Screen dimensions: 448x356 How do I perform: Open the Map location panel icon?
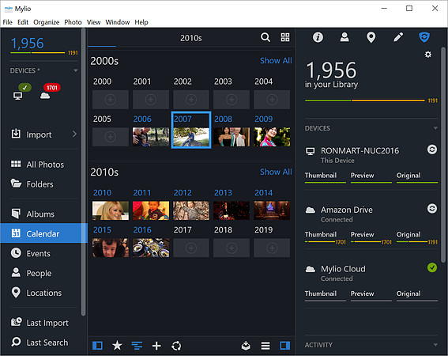371,37
